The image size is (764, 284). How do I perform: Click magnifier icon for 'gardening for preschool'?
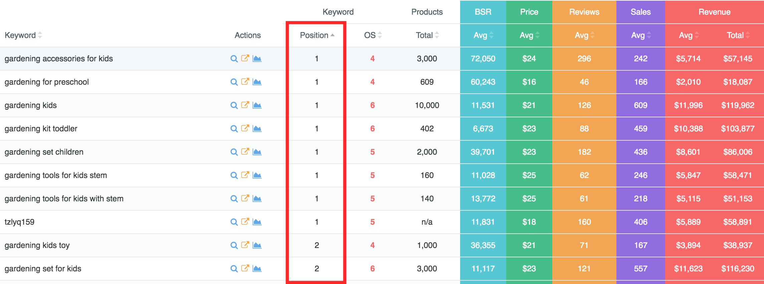pos(234,82)
